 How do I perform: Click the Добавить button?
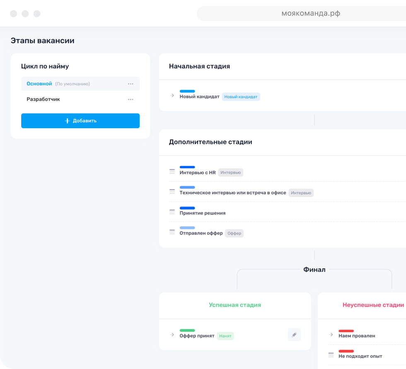(80, 121)
